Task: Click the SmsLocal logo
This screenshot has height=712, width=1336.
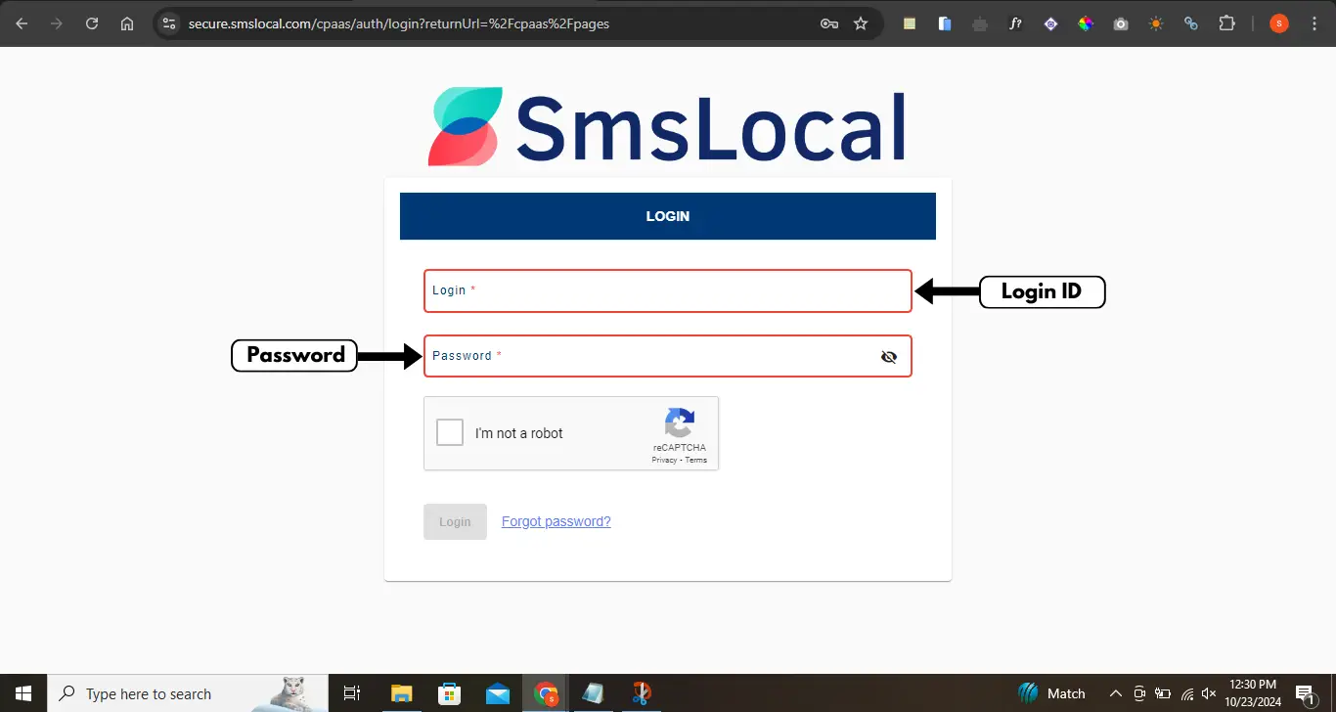Action: click(667, 126)
